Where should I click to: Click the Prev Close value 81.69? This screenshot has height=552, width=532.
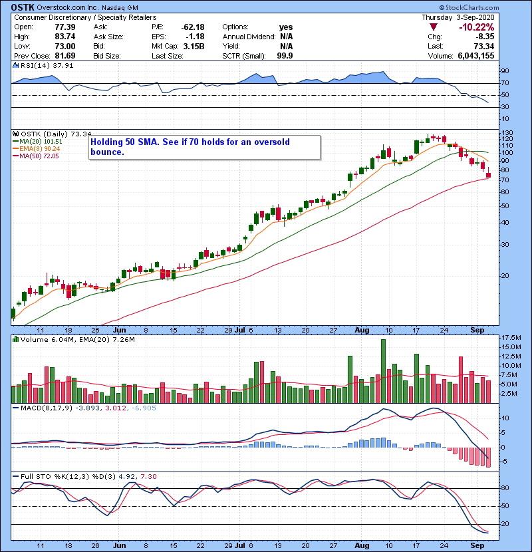tap(65, 56)
